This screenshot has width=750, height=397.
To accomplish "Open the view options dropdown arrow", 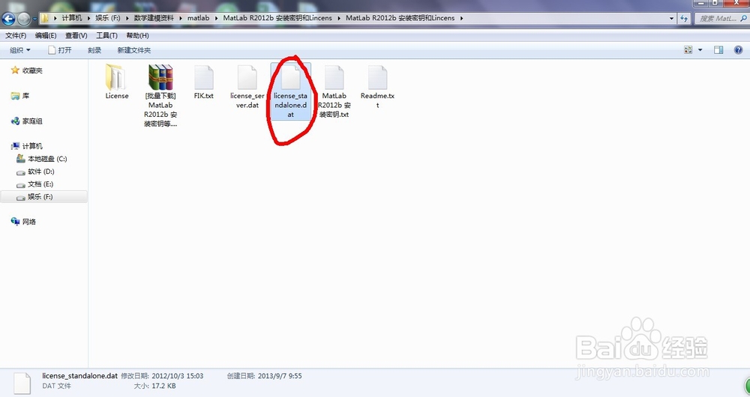I will [700, 49].
